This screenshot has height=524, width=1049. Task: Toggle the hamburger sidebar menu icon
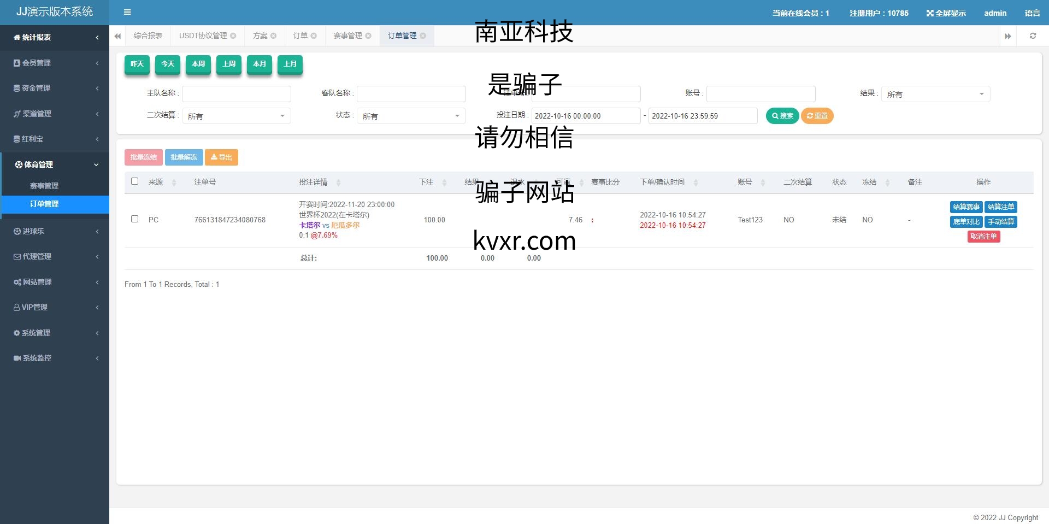pos(127,12)
